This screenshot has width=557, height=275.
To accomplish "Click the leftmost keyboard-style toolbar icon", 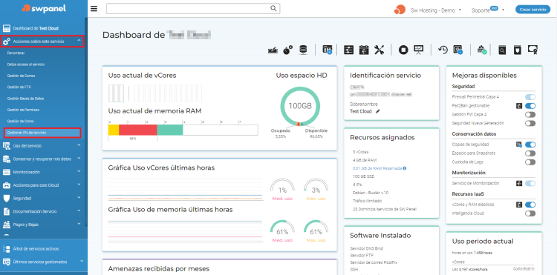I will (x=273, y=50).
